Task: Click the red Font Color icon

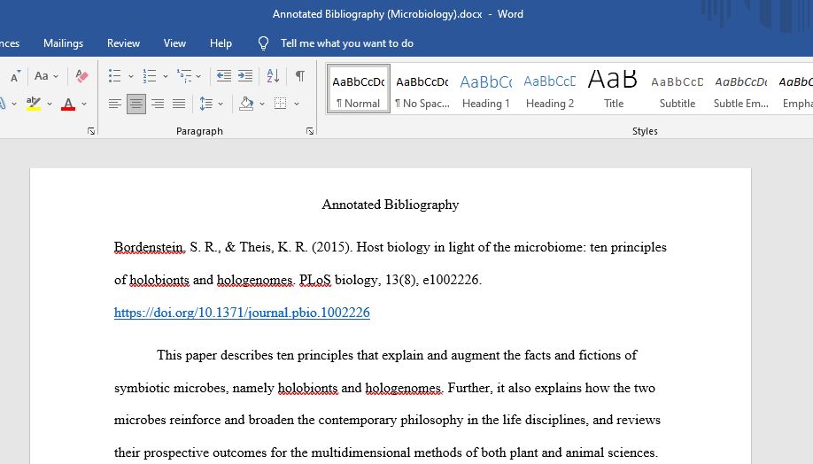Action: 68,104
